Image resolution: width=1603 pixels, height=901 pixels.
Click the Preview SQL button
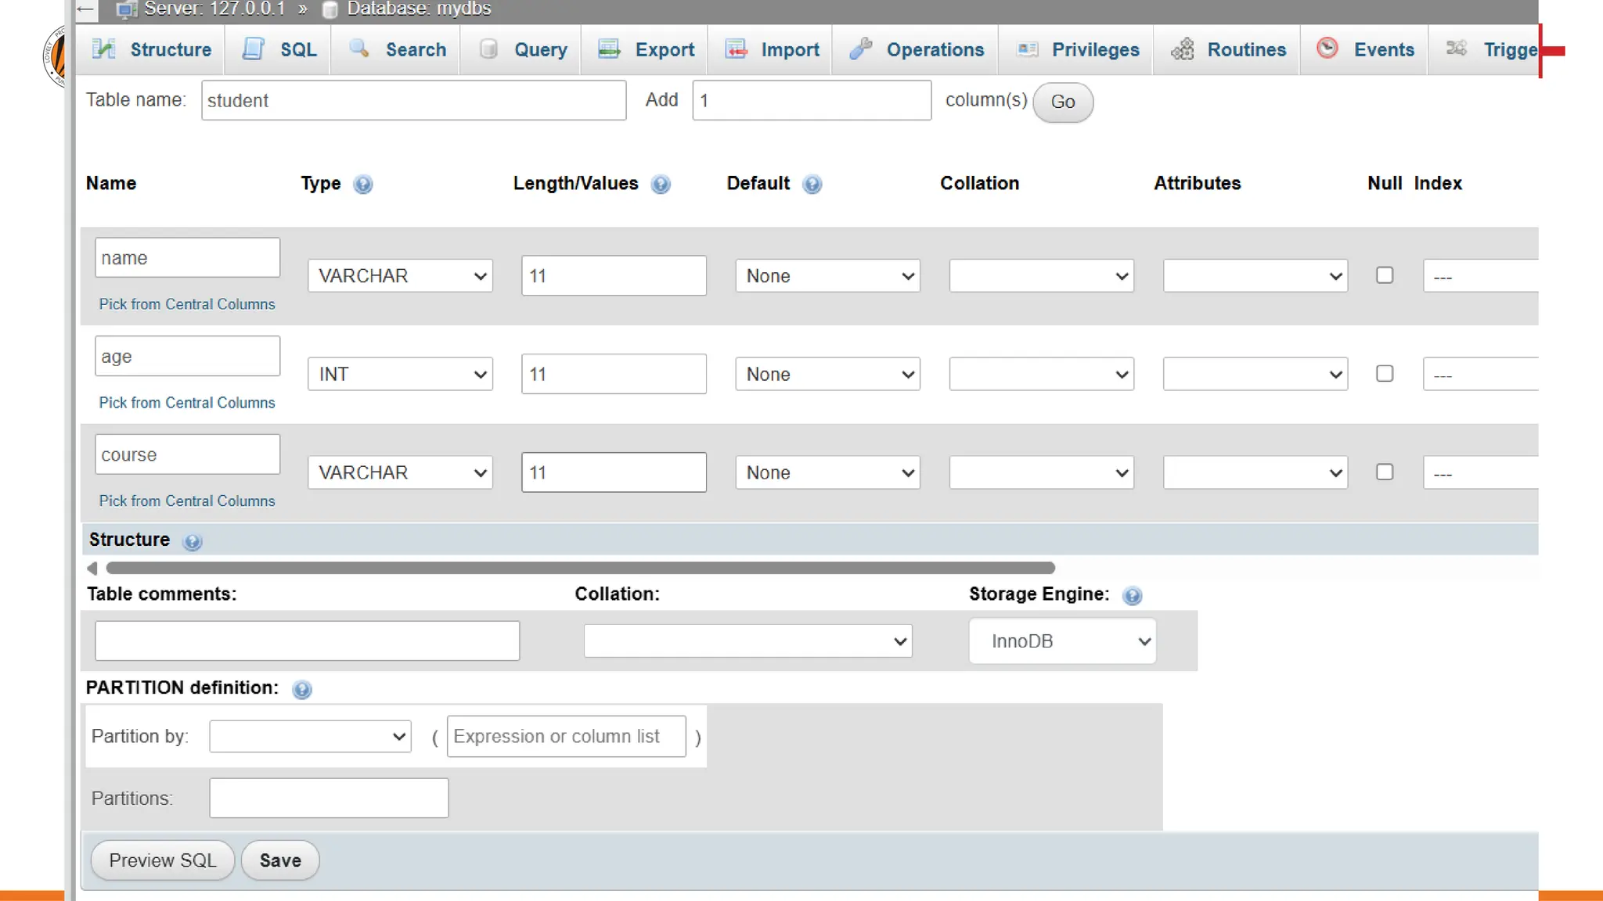(163, 860)
